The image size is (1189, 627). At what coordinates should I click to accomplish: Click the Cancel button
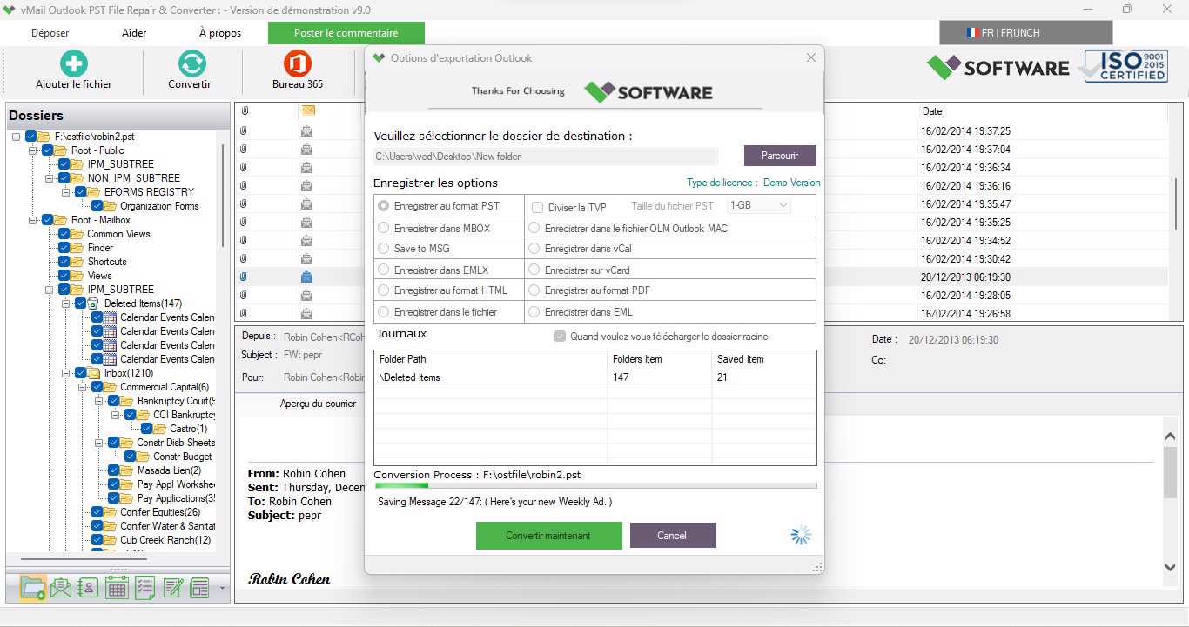tap(673, 536)
